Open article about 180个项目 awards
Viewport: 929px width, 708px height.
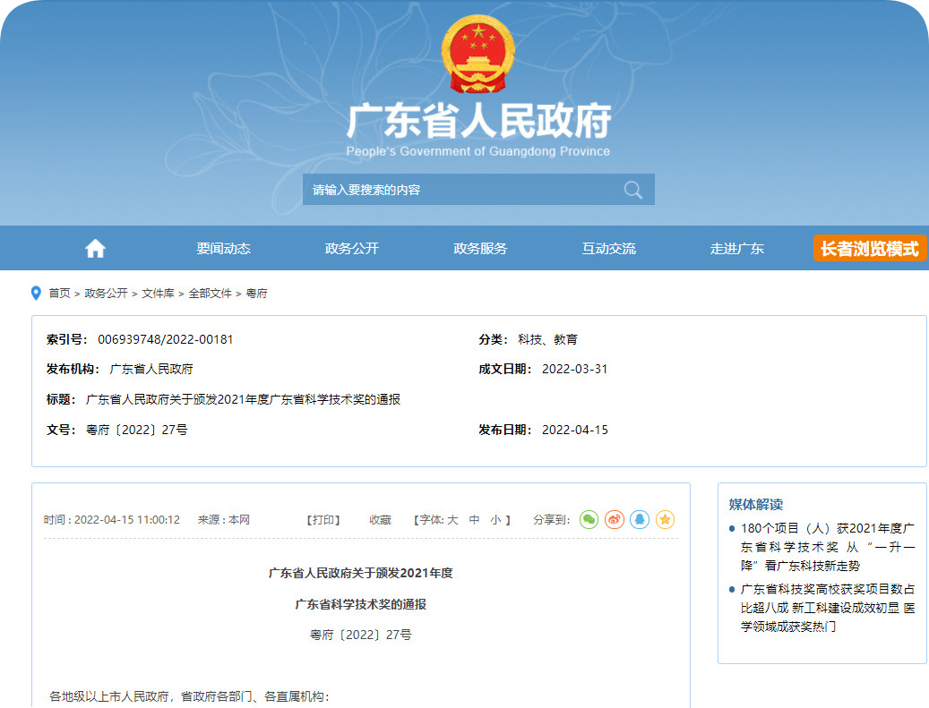coord(828,547)
